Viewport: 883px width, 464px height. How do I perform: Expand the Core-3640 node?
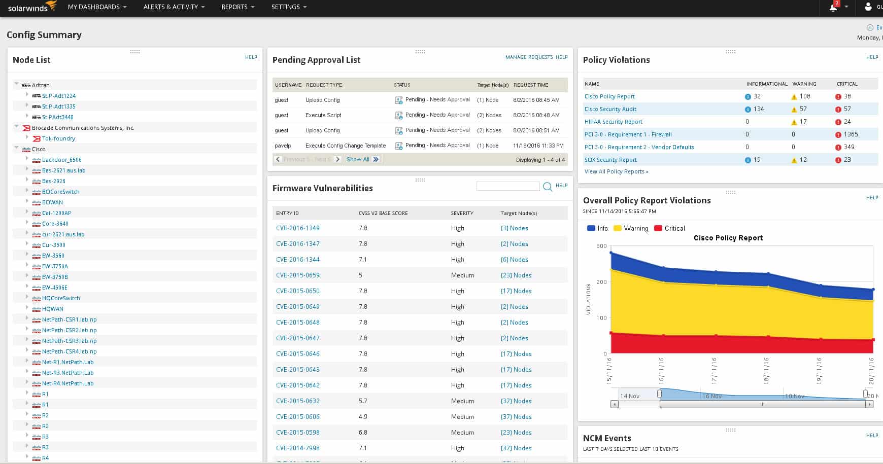27,223
